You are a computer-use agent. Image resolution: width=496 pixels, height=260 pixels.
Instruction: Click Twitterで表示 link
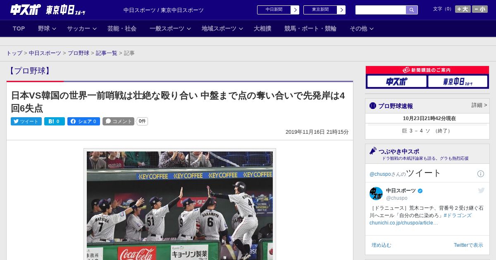click(x=468, y=245)
